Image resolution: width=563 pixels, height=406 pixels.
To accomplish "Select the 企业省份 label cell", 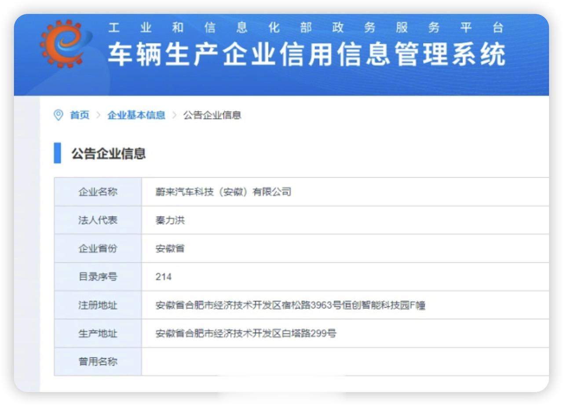I will [x=98, y=248].
